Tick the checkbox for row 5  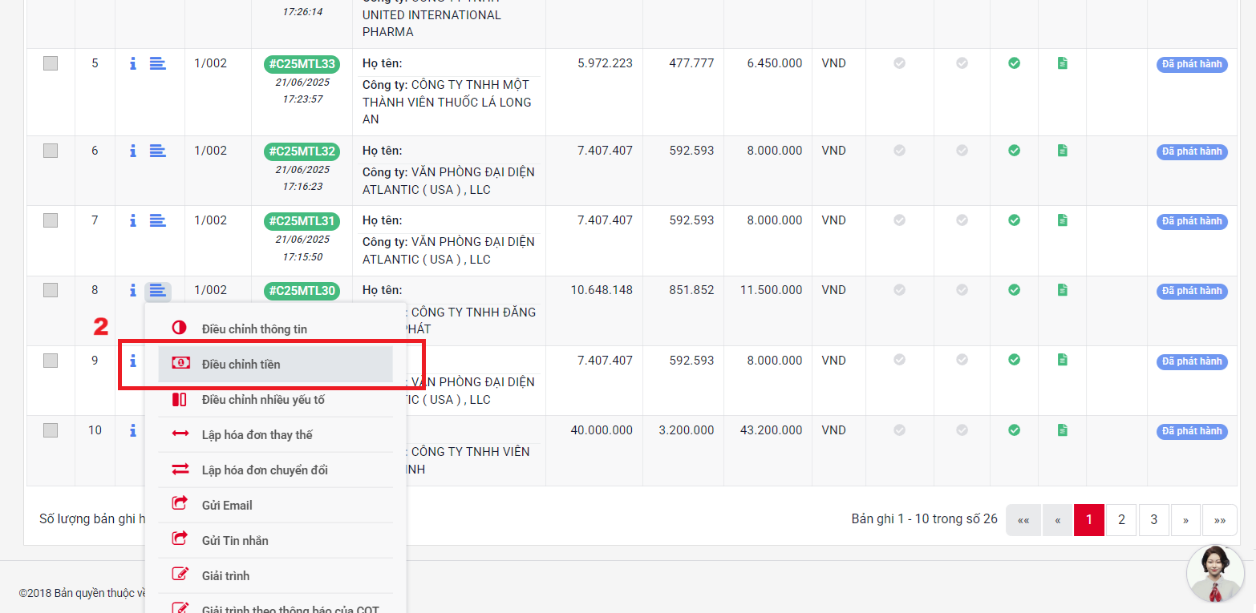pos(51,63)
